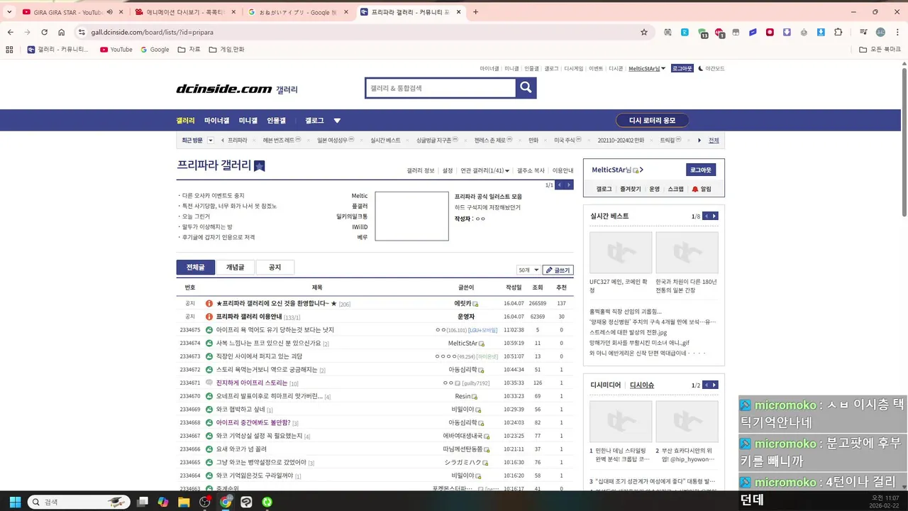Toggle 야간모드 night mode
The width and height of the screenshot is (908, 511).
[712, 68]
